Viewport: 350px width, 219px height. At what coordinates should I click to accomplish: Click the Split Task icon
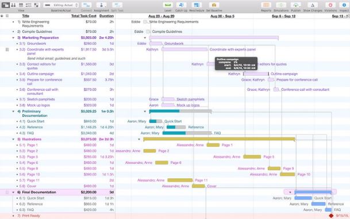(117, 5)
